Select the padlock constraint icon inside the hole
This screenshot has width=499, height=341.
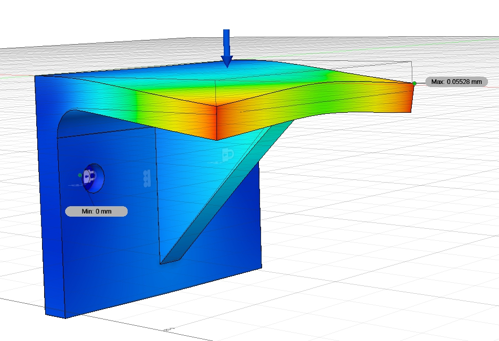point(89,177)
